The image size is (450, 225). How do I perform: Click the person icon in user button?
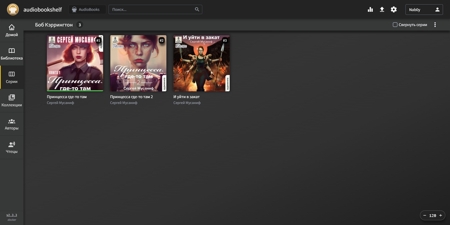point(437,9)
